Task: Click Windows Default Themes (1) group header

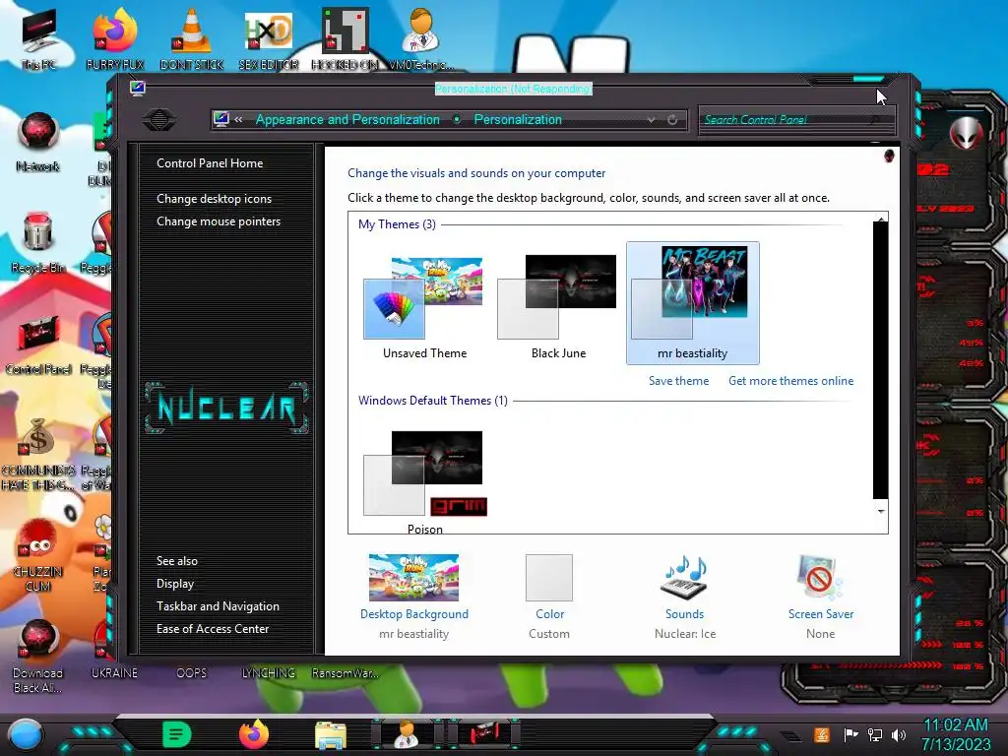Action: (433, 401)
